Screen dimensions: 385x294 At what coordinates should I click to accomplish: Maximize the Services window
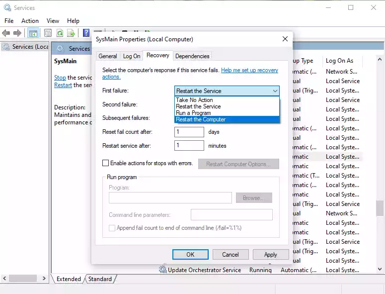(x=351, y=7)
